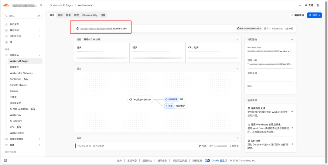Switch to 指标 tab
The width and height of the screenshot is (328, 165).
60,15
